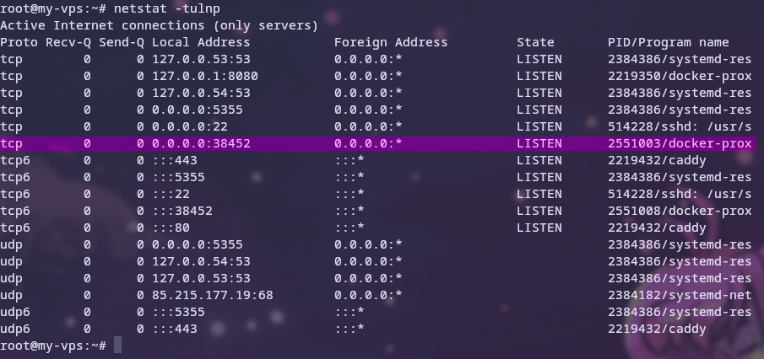Click the "Active Internet connections" heading line
Screen dimensions: 764x359
tap(159, 25)
